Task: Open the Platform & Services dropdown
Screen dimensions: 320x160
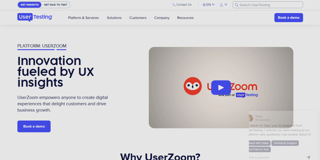Action: 83,18
